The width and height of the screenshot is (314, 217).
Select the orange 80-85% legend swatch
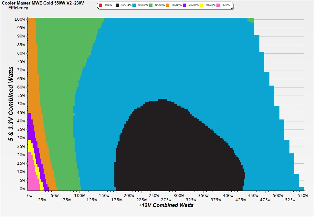168,5
